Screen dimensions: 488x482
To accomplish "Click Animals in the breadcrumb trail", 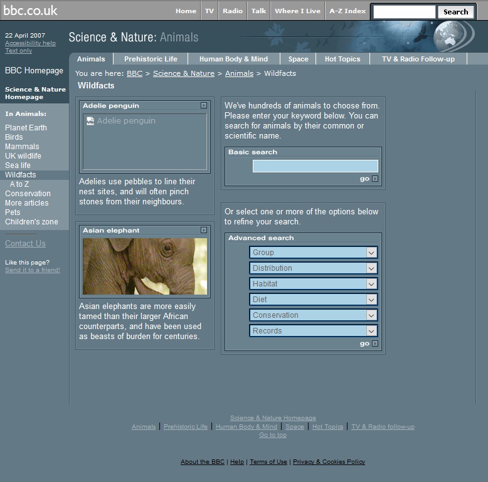I will coord(240,73).
